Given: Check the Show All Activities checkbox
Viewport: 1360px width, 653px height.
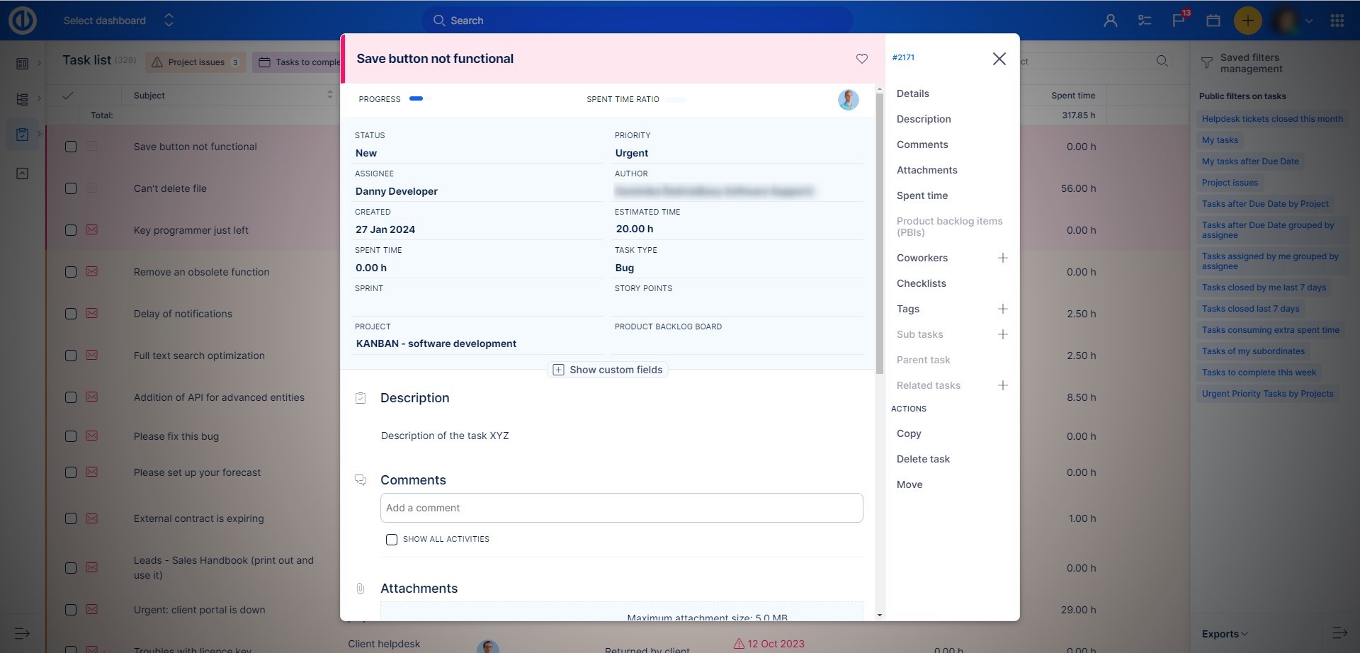Looking at the screenshot, I should [x=392, y=540].
